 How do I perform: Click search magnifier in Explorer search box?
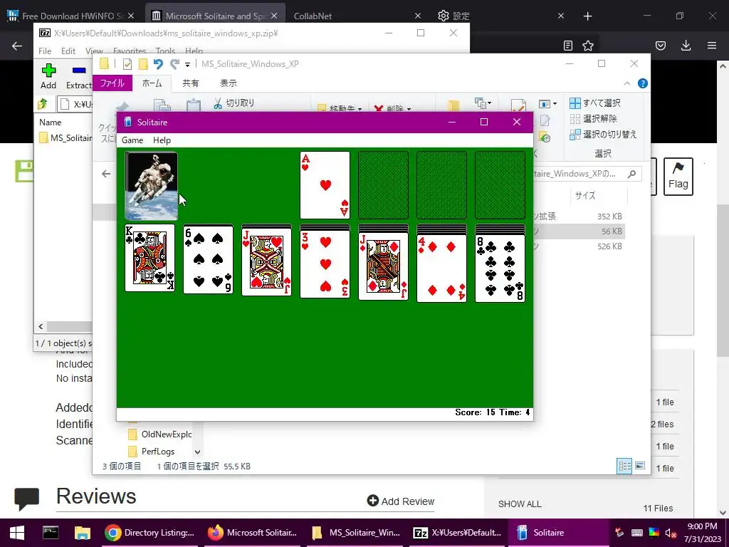coord(631,174)
